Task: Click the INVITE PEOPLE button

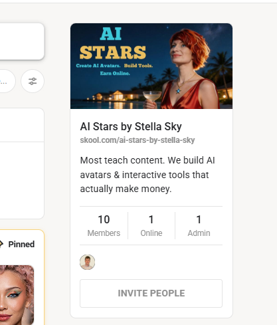Action: coord(151,293)
